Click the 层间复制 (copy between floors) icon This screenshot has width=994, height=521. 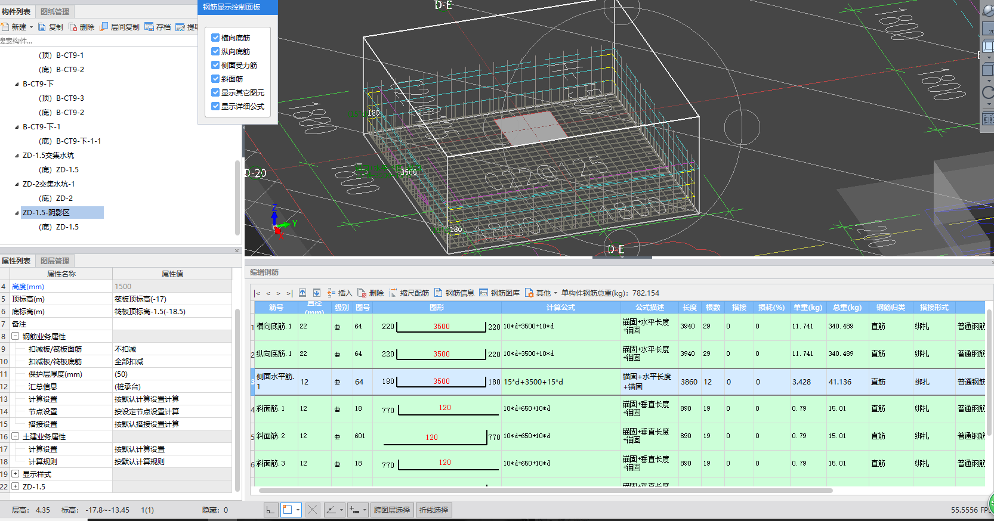(104, 27)
